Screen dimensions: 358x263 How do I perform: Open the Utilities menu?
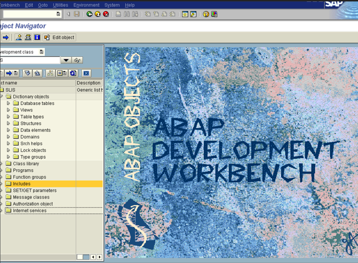pyautogui.click(x=60, y=5)
